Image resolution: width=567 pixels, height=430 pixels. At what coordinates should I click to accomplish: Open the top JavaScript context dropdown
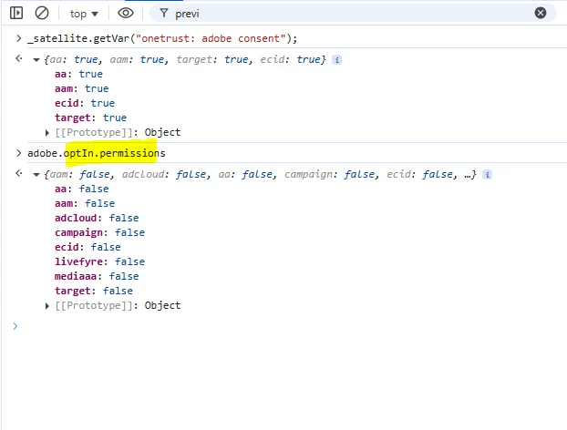click(x=84, y=14)
